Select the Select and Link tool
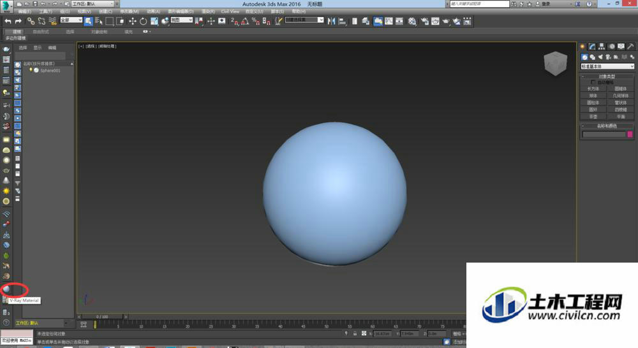638x348 pixels. 31,21
